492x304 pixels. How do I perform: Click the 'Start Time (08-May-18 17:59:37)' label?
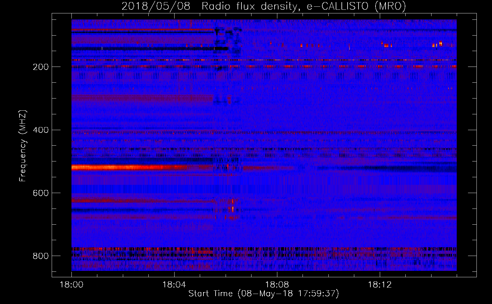264,294
